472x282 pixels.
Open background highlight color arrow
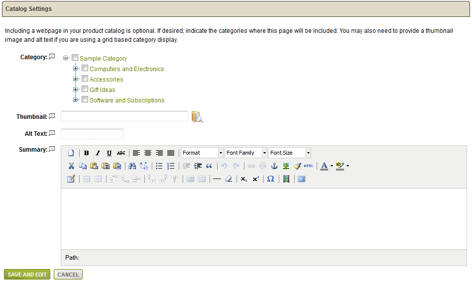coord(348,166)
